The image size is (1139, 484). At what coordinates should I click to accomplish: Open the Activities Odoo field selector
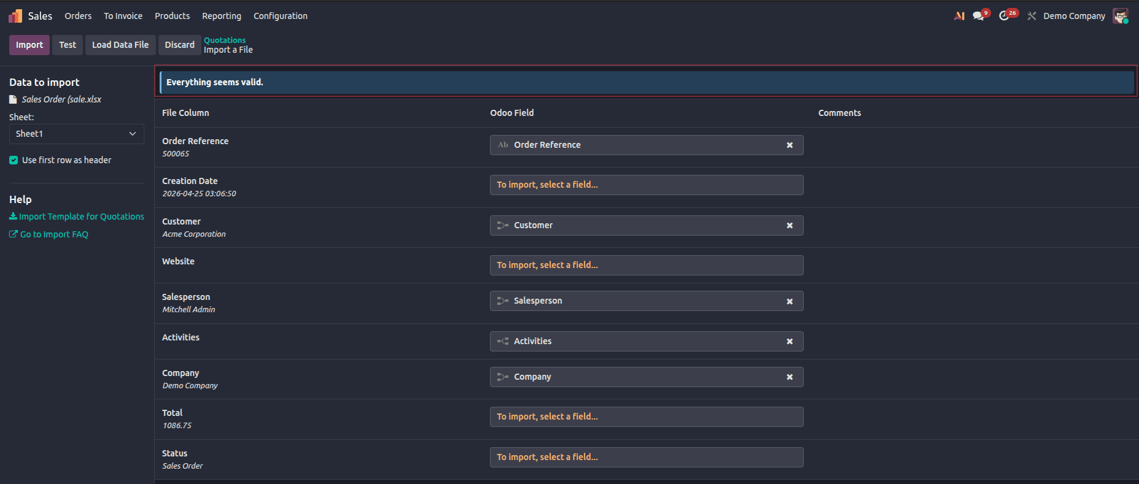pos(647,341)
